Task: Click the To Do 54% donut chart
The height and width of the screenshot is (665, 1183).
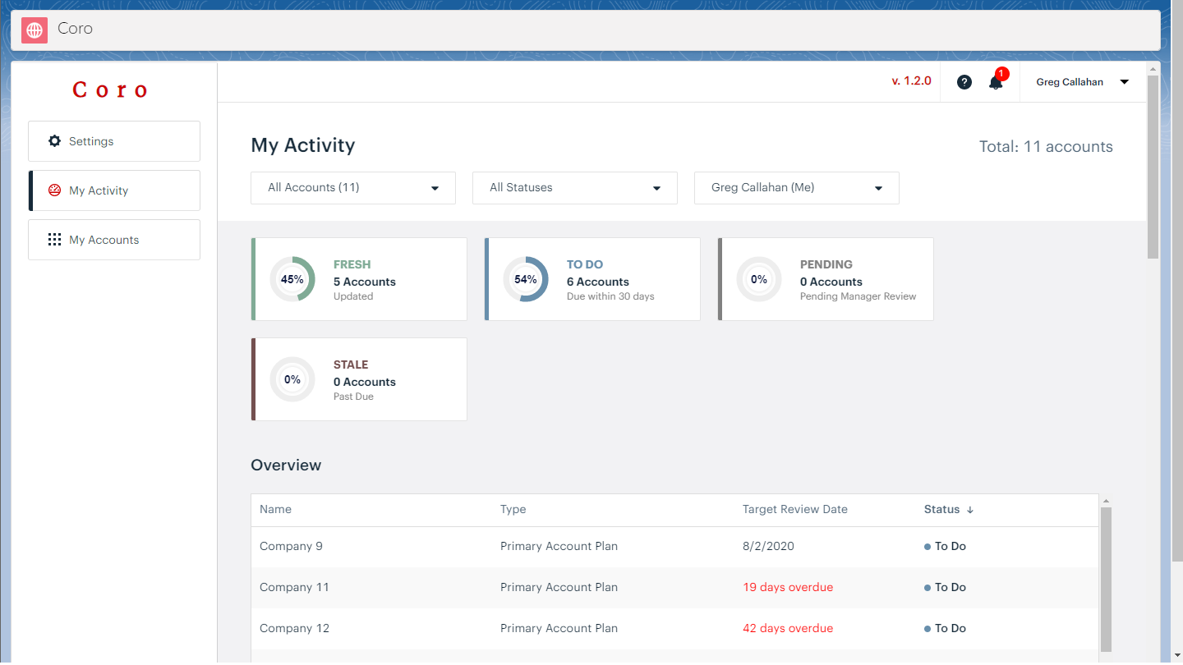Action: 526,279
